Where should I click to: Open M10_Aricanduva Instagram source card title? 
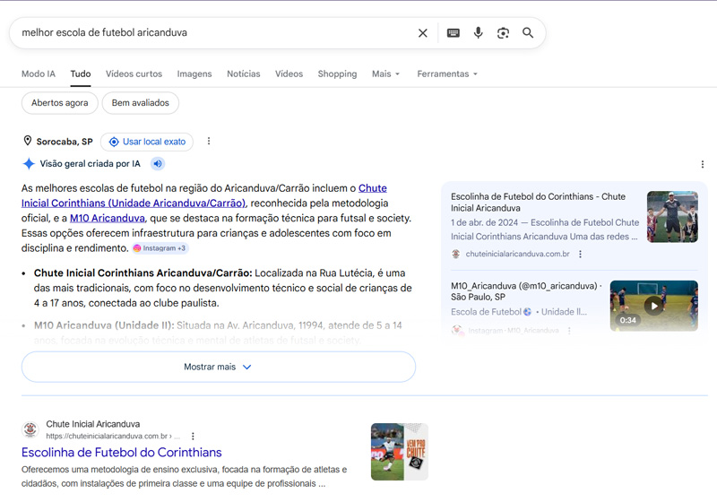[526, 291]
